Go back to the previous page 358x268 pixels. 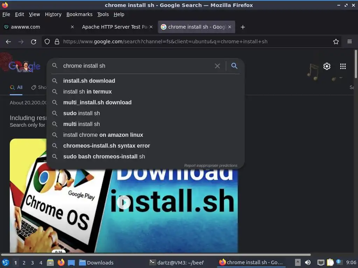pyautogui.click(x=8, y=42)
